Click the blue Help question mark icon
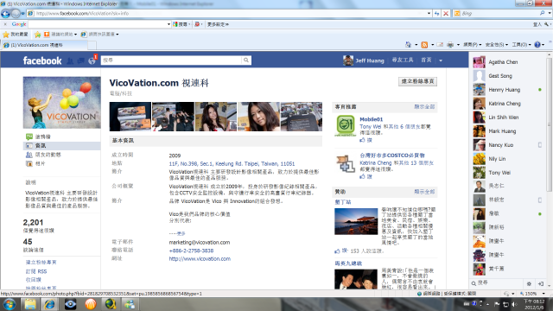The image size is (553, 311). [537, 44]
